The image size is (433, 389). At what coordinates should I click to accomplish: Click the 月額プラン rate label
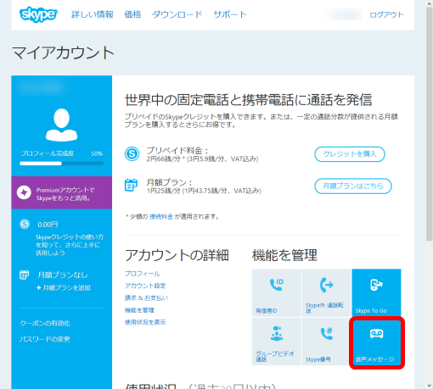[169, 182]
